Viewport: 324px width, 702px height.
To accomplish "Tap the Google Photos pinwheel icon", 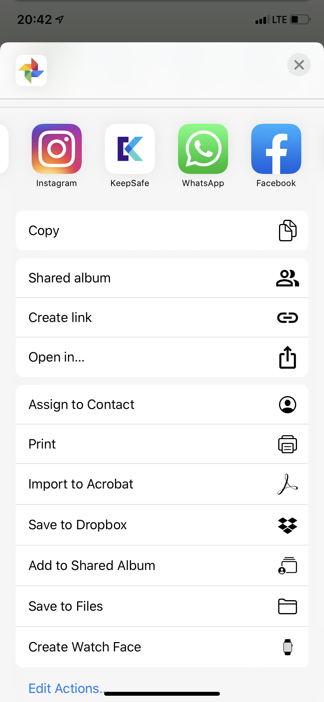I will pos(31,71).
